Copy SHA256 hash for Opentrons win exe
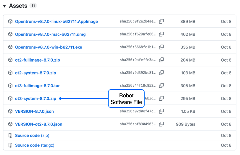Image resolution: width=240 pixels, height=155 pixels. (161, 47)
